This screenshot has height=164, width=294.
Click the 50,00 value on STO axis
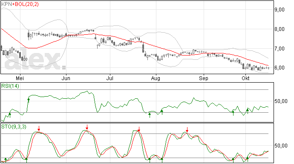tap(281, 146)
